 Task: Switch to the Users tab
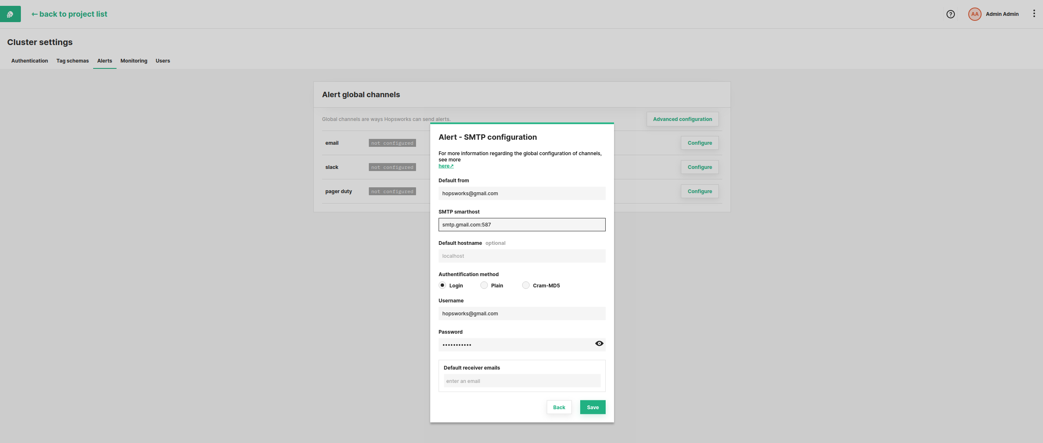click(x=162, y=61)
